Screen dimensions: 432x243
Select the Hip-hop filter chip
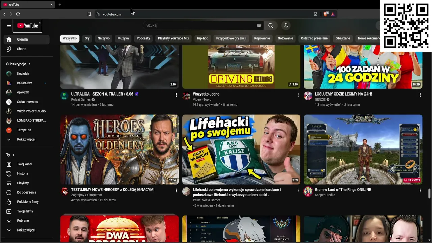tap(202, 38)
